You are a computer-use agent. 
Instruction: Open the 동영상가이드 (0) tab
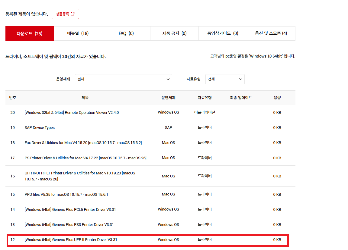(223, 33)
